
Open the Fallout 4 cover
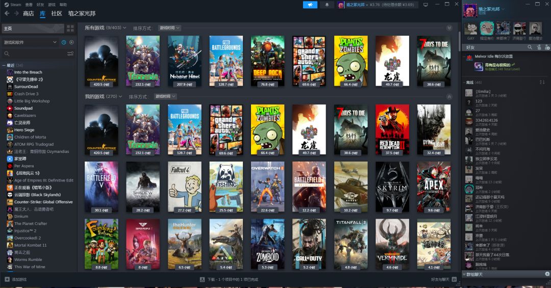[185, 187]
